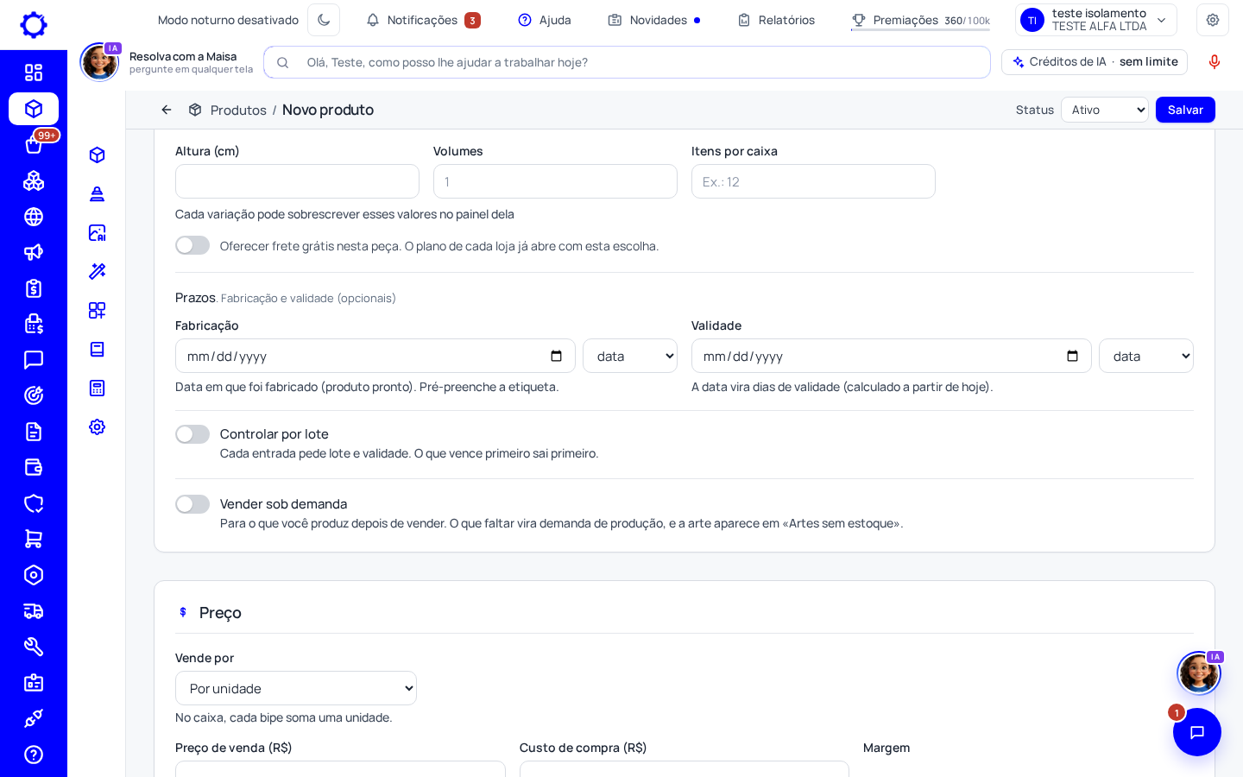This screenshot has width=1243, height=777.
Task: Enable the frete grátis toggle
Action: [x=192, y=245]
